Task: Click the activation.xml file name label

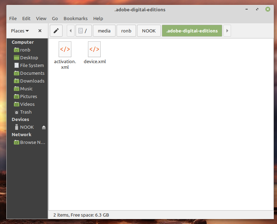Action: (x=65, y=64)
